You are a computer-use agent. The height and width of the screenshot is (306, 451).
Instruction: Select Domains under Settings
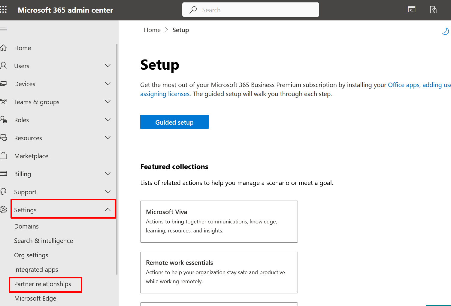click(26, 226)
